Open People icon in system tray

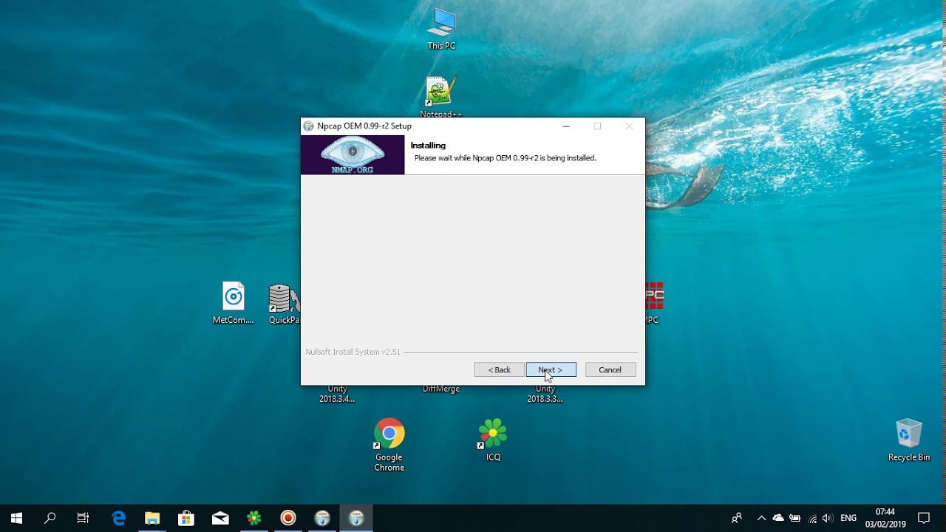click(737, 518)
